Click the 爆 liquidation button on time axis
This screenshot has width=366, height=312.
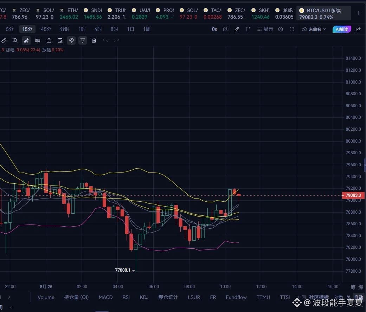tap(361, 287)
